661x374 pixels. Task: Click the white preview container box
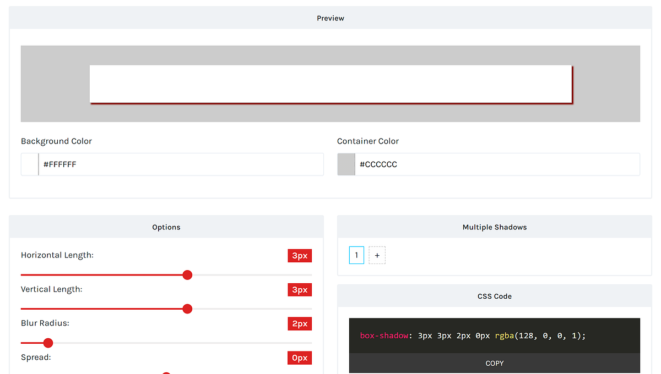(330, 84)
